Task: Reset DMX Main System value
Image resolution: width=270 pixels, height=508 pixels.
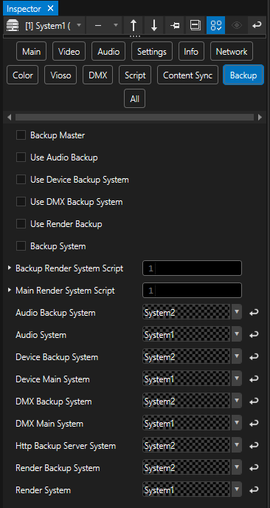Action: pos(255,424)
